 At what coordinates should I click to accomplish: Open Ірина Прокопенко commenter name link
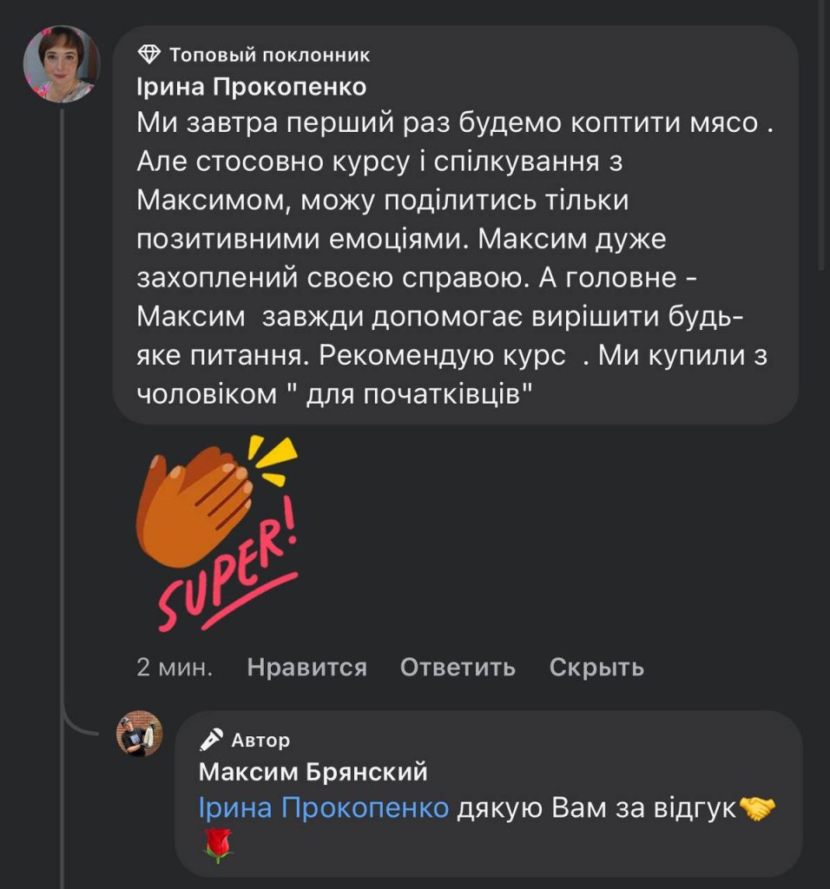point(252,88)
